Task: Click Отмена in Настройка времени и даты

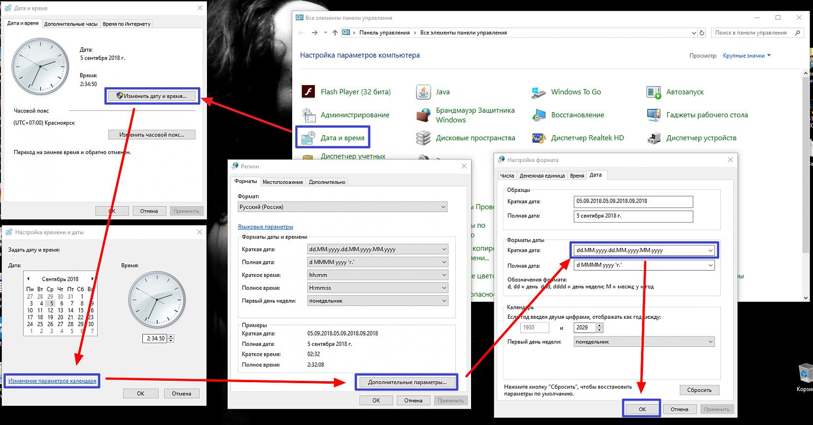Action: 181,394
